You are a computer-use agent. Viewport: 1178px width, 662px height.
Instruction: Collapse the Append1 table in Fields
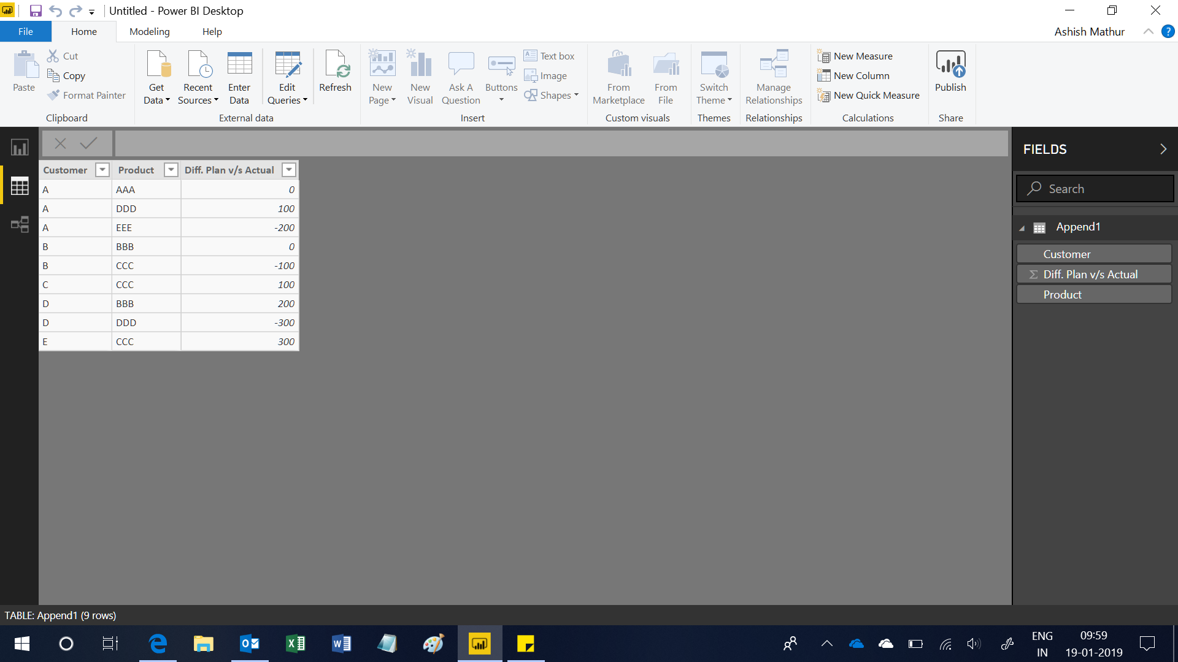coord(1022,228)
